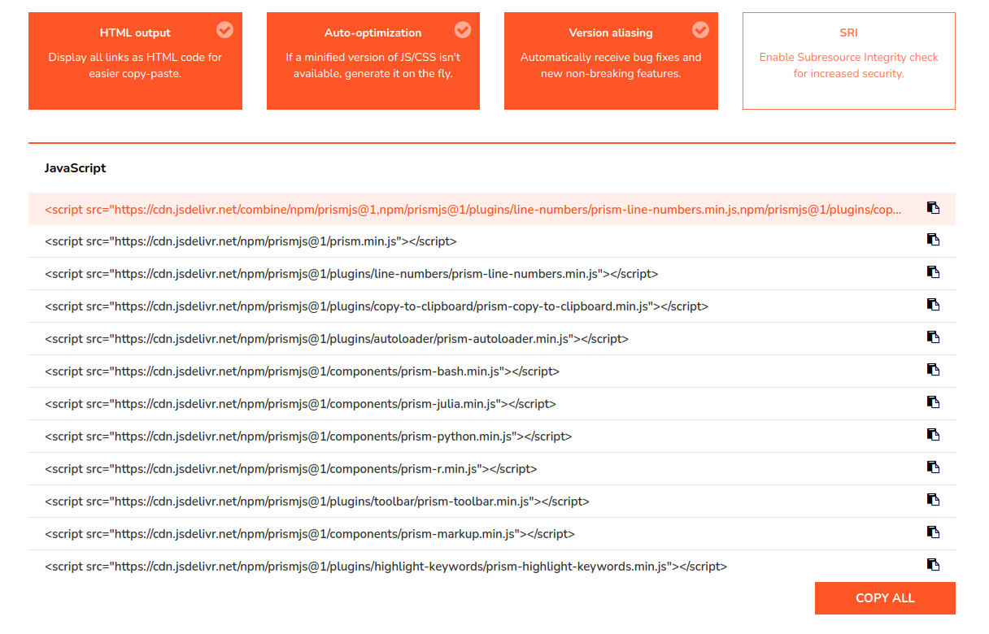This screenshot has height=634, width=989.
Task: Select the prism-copy-to-clipboard.min.js script text
Action: [377, 306]
